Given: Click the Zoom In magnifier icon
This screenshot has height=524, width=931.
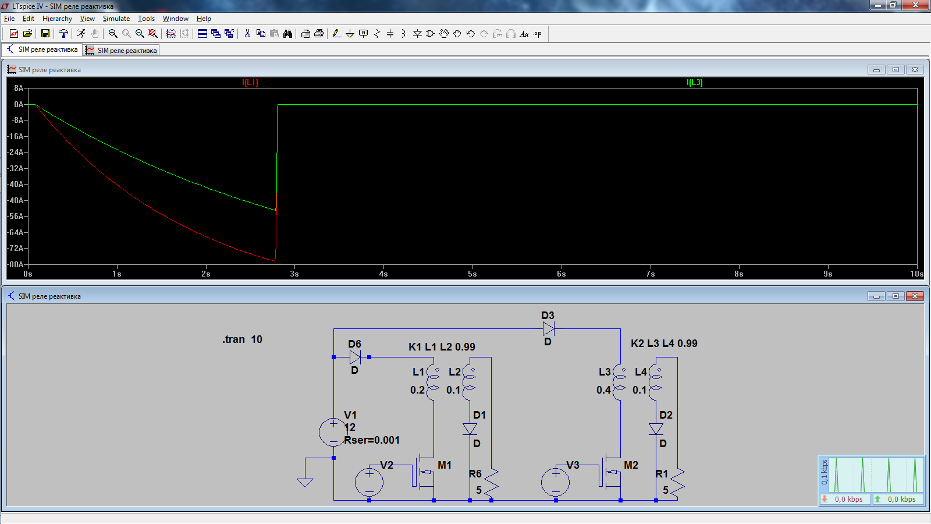Looking at the screenshot, I should (x=113, y=34).
